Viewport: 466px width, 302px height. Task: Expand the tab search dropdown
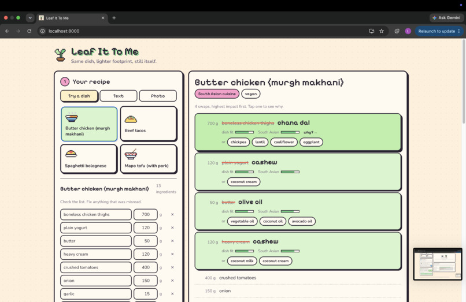[30, 18]
